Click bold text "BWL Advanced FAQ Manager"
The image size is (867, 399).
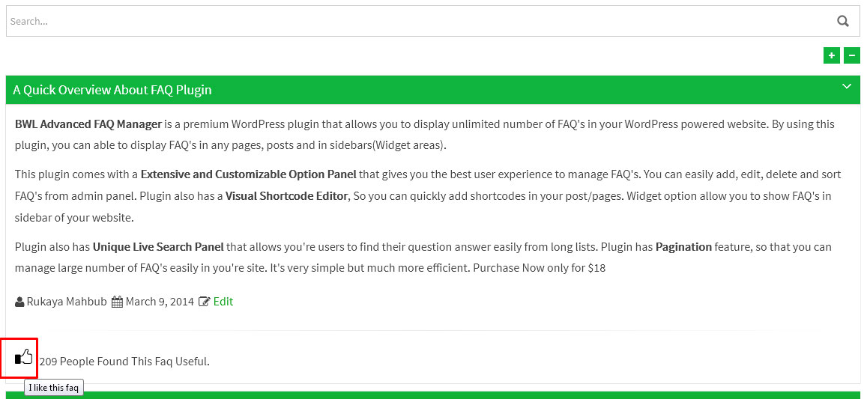[88, 124]
